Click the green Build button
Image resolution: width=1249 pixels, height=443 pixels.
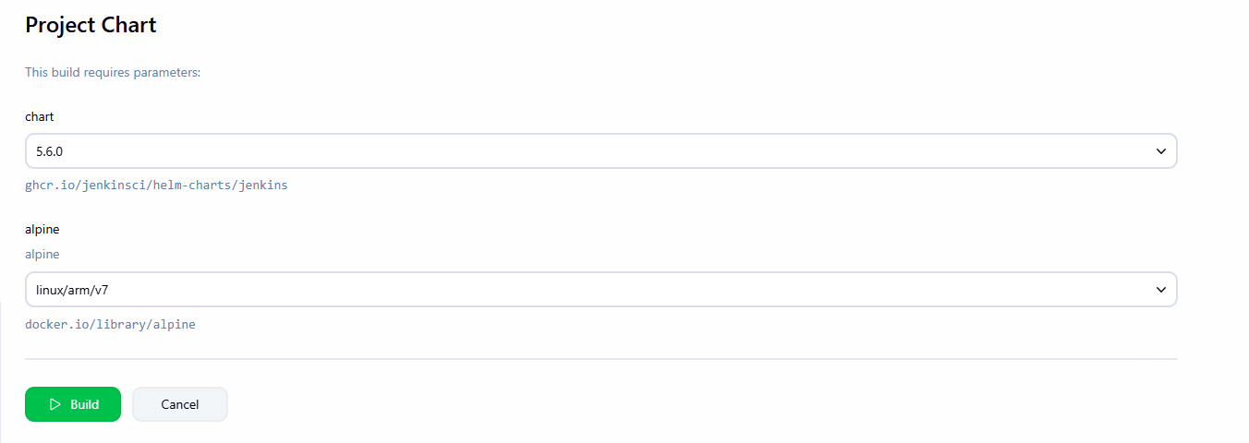[73, 404]
